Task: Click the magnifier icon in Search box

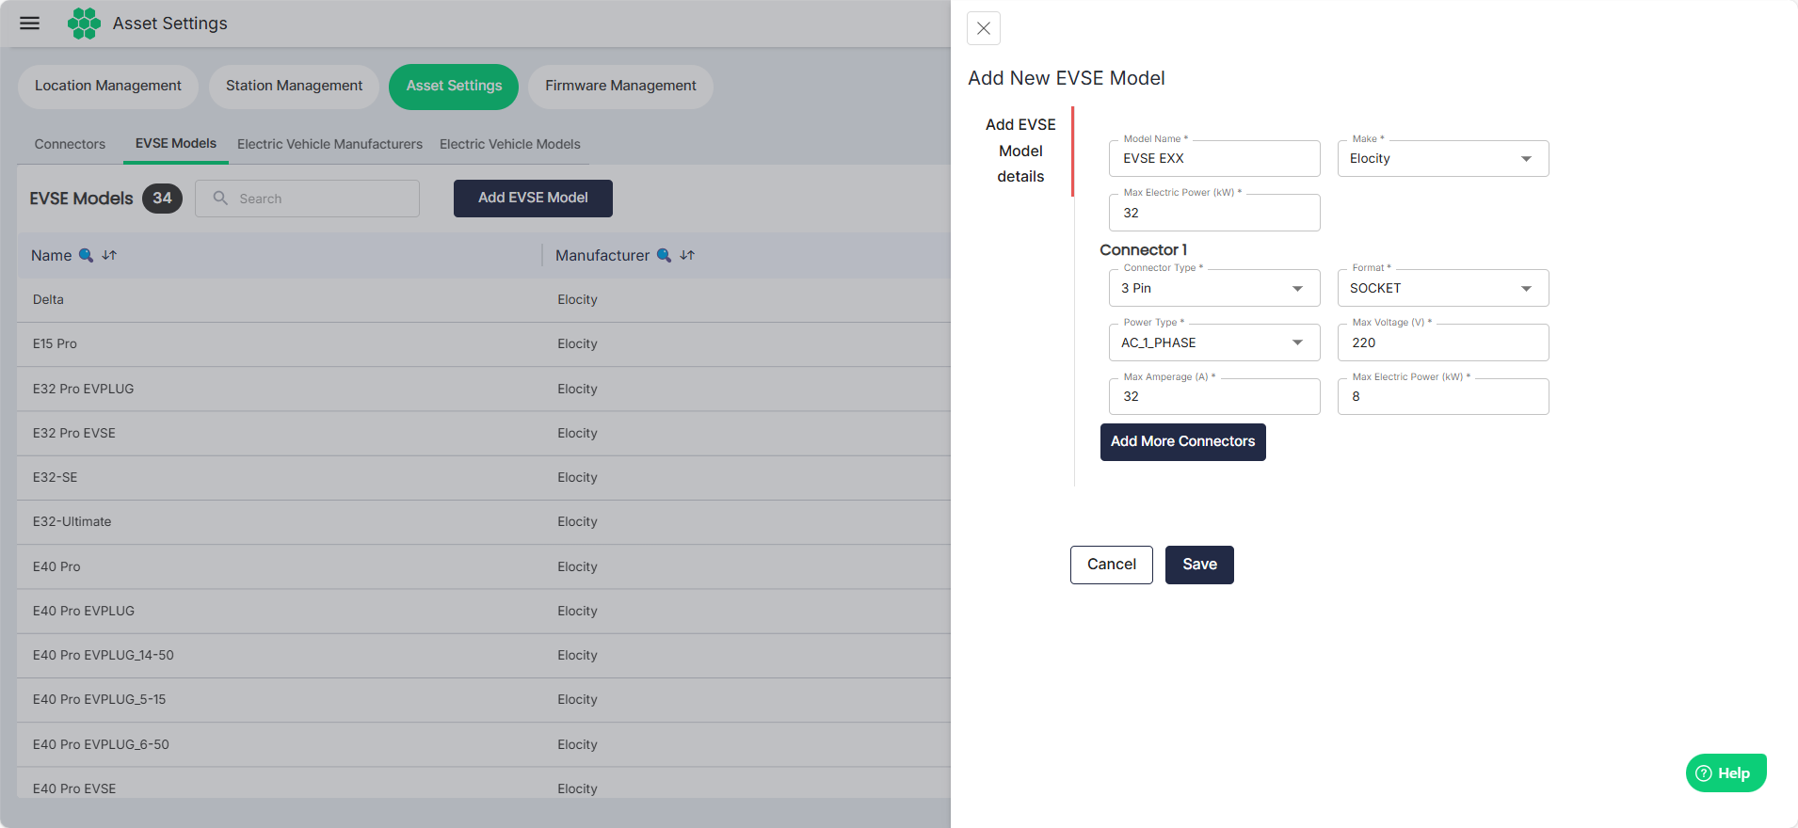Action: click(x=220, y=198)
